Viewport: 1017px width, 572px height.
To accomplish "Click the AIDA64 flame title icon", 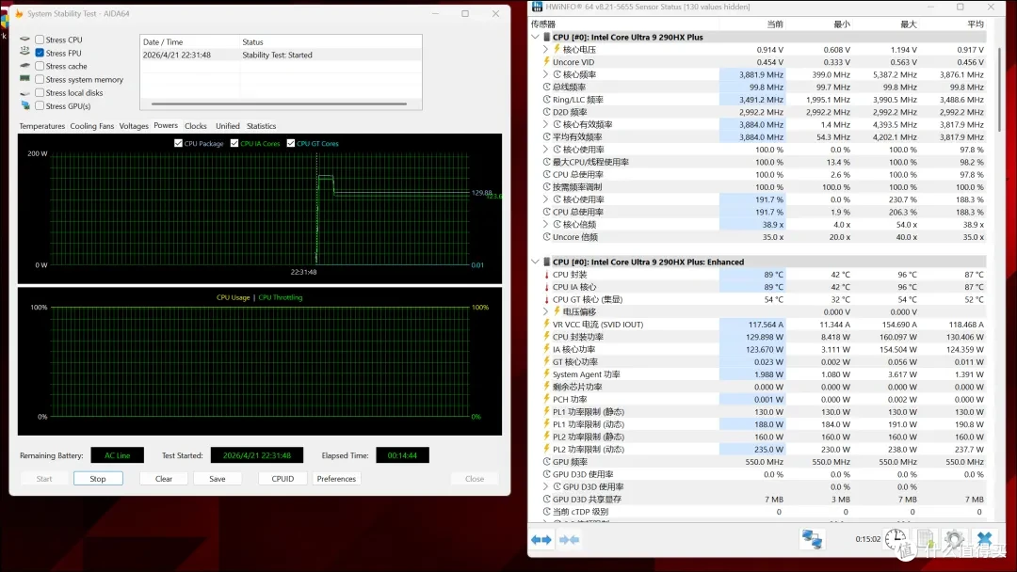I will pos(19,13).
